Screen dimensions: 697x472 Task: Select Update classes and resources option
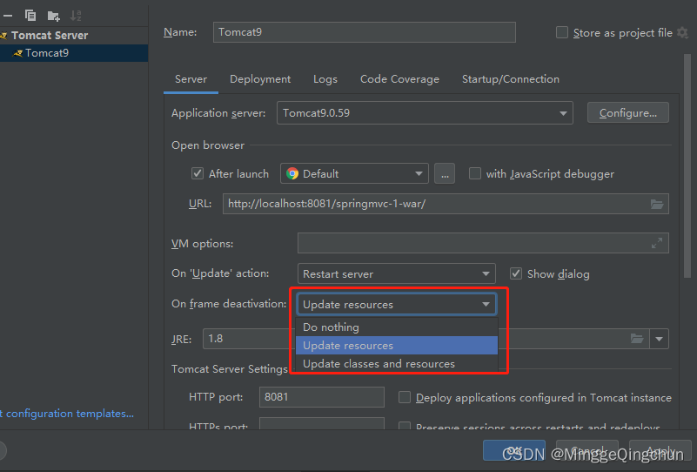coord(397,363)
